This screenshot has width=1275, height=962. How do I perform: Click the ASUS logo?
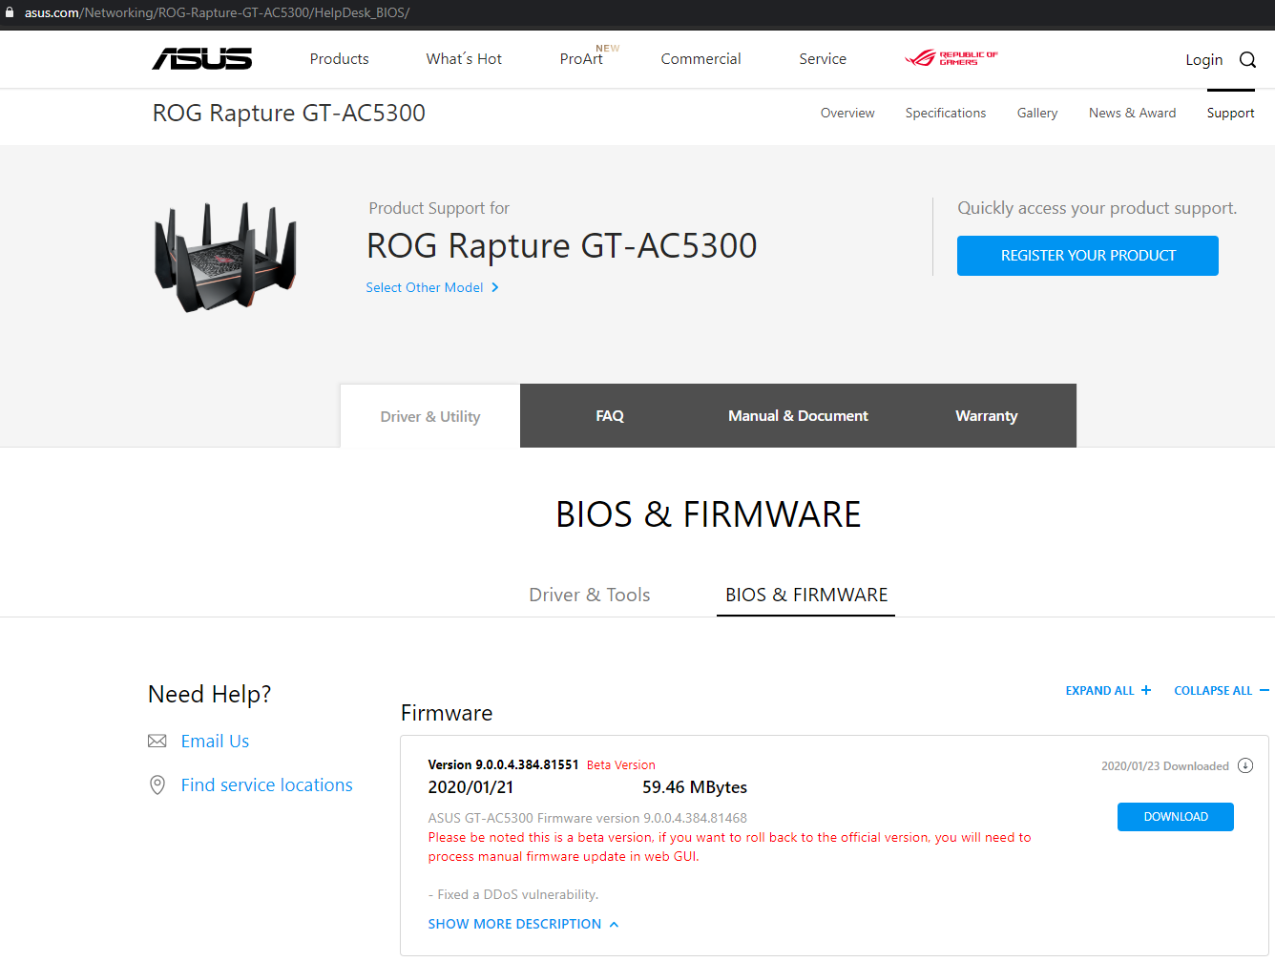point(202,59)
